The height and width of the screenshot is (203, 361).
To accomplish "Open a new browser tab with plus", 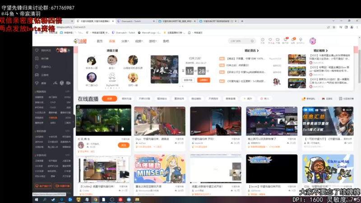I will click(242, 21).
